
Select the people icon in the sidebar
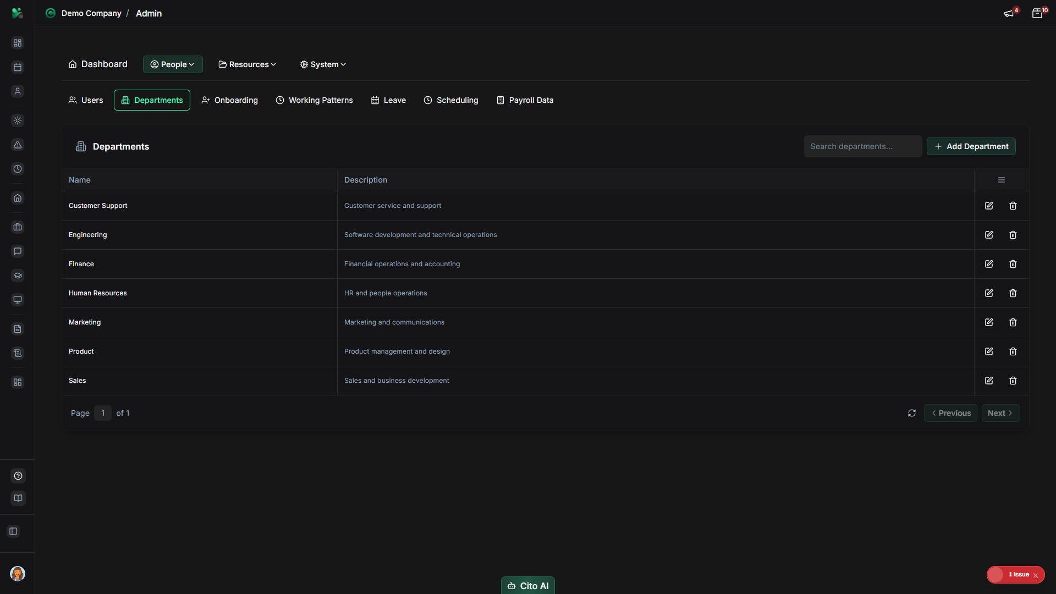click(18, 92)
